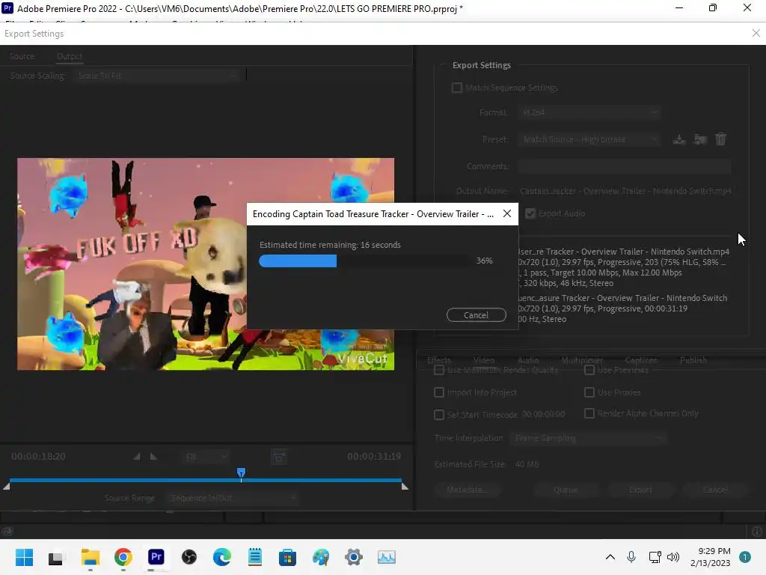Open the Multiplexer tab
Viewport: 766px width, 575px height.
[582, 360]
